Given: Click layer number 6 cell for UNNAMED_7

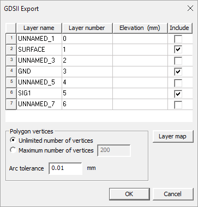Looking at the screenshot, I should [87, 104].
